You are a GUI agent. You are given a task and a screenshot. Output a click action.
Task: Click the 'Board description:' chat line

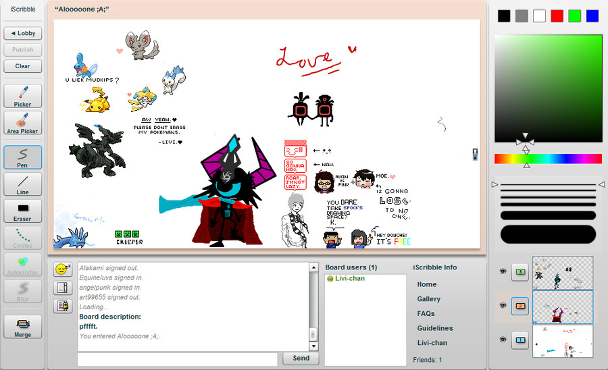110,317
